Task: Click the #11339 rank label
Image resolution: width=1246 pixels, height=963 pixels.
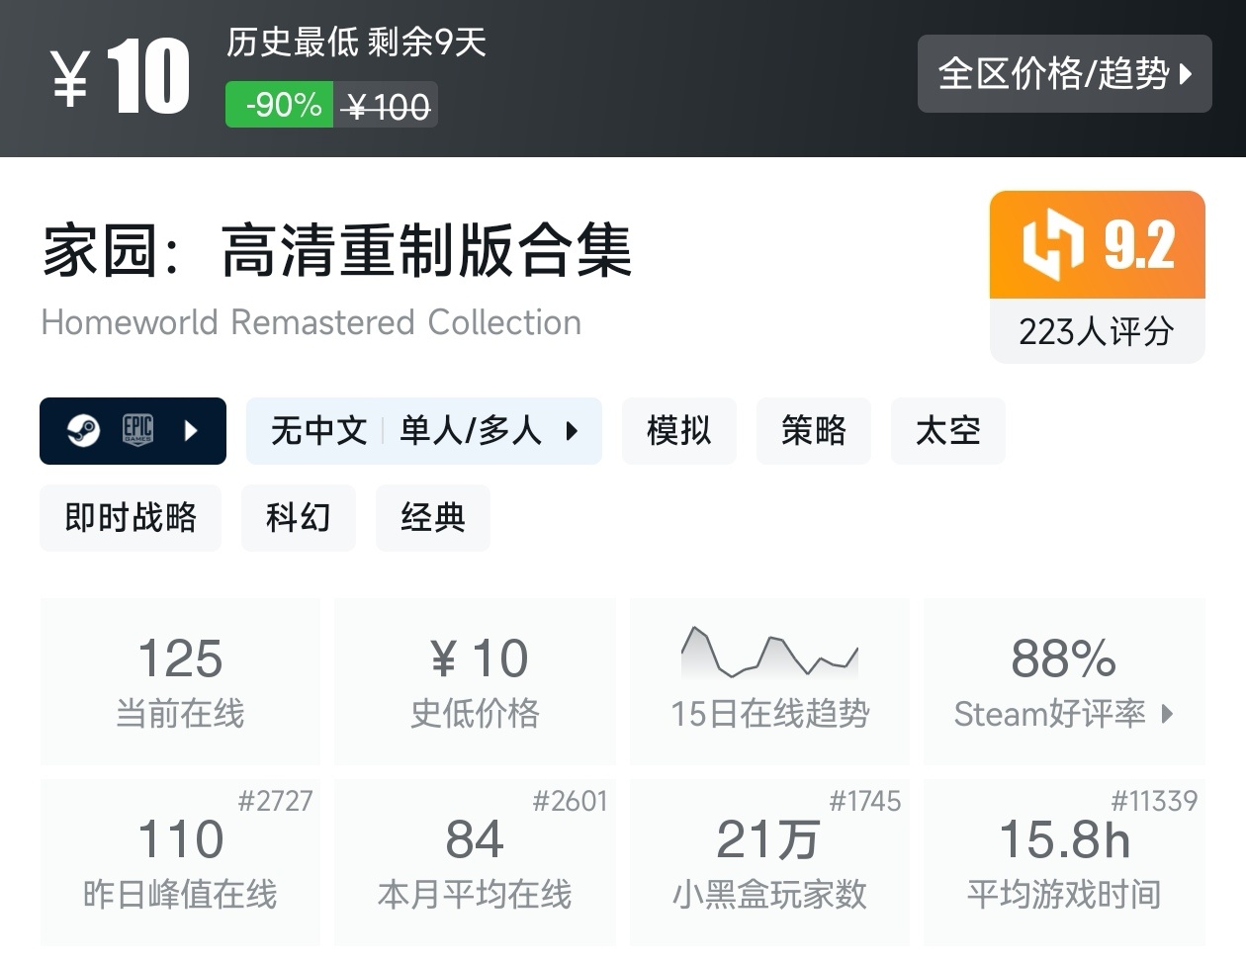Action: pos(1154,801)
